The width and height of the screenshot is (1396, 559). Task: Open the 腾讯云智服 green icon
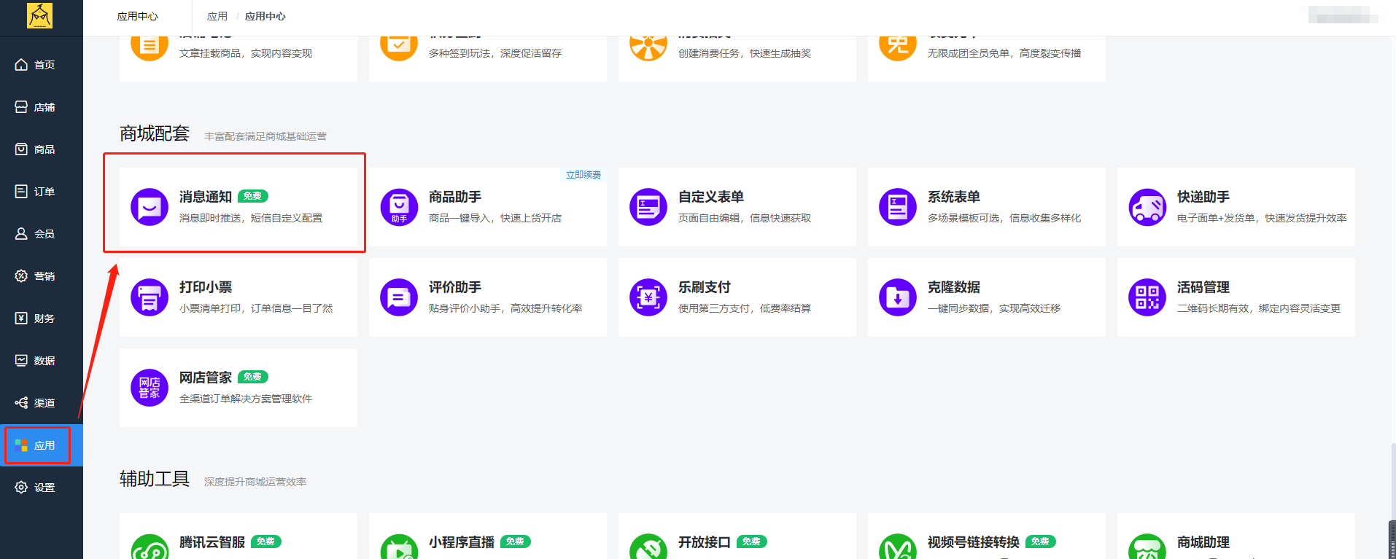150,547
